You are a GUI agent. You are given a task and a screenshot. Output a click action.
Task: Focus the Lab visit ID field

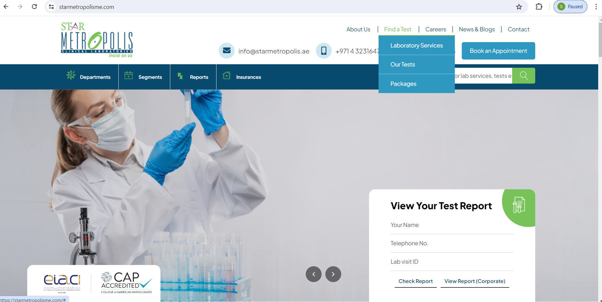click(452, 262)
